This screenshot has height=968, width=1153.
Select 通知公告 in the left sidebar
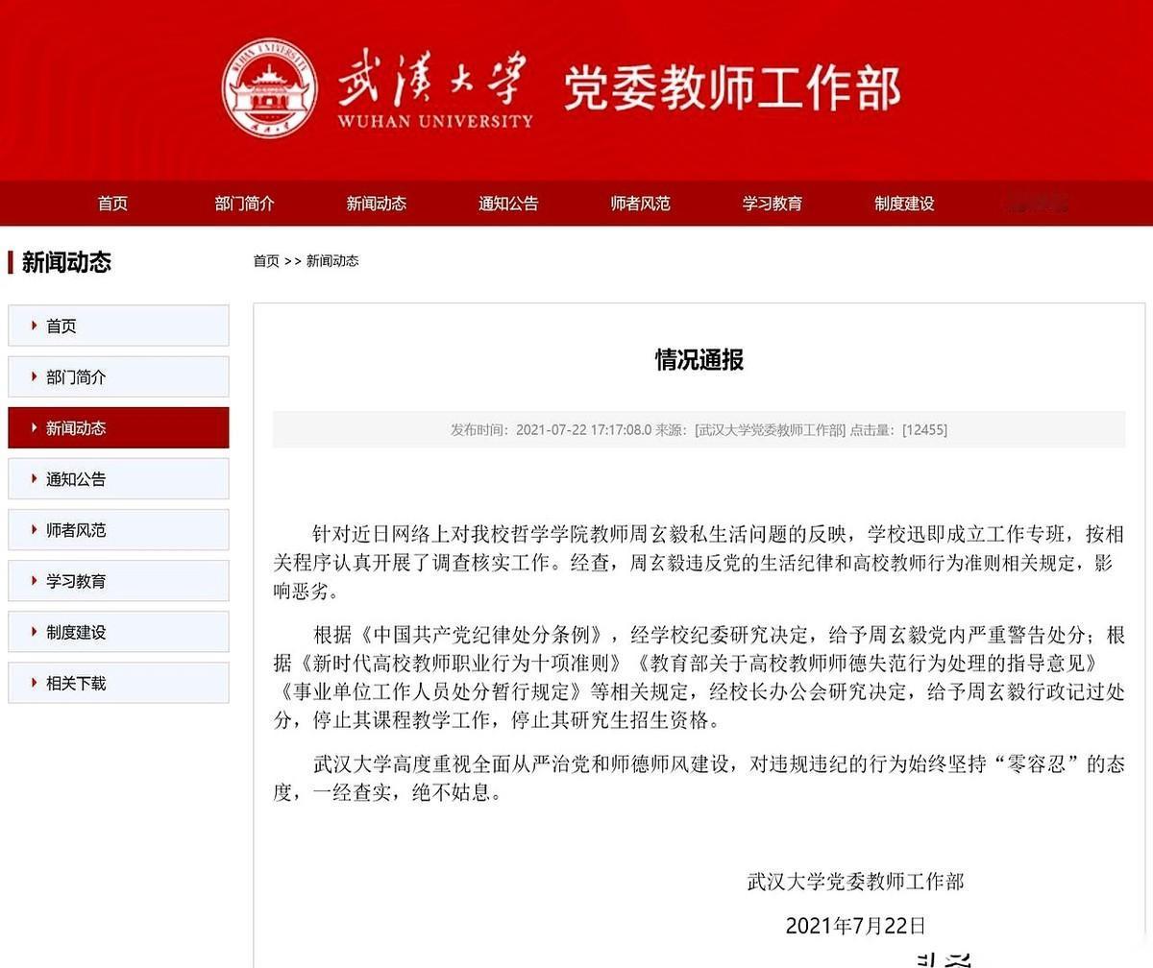click(x=118, y=478)
